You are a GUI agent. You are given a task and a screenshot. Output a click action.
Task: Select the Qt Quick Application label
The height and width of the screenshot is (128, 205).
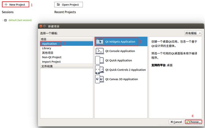coord(119,60)
